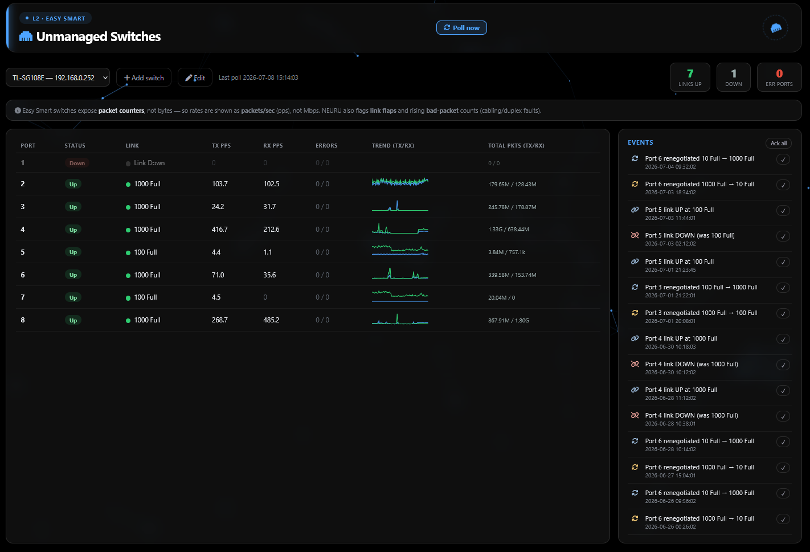Acknowledge Port 4 link UP event 2026-06-28 11:12:02
Screen dimensions: 810x552
tap(783, 391)
